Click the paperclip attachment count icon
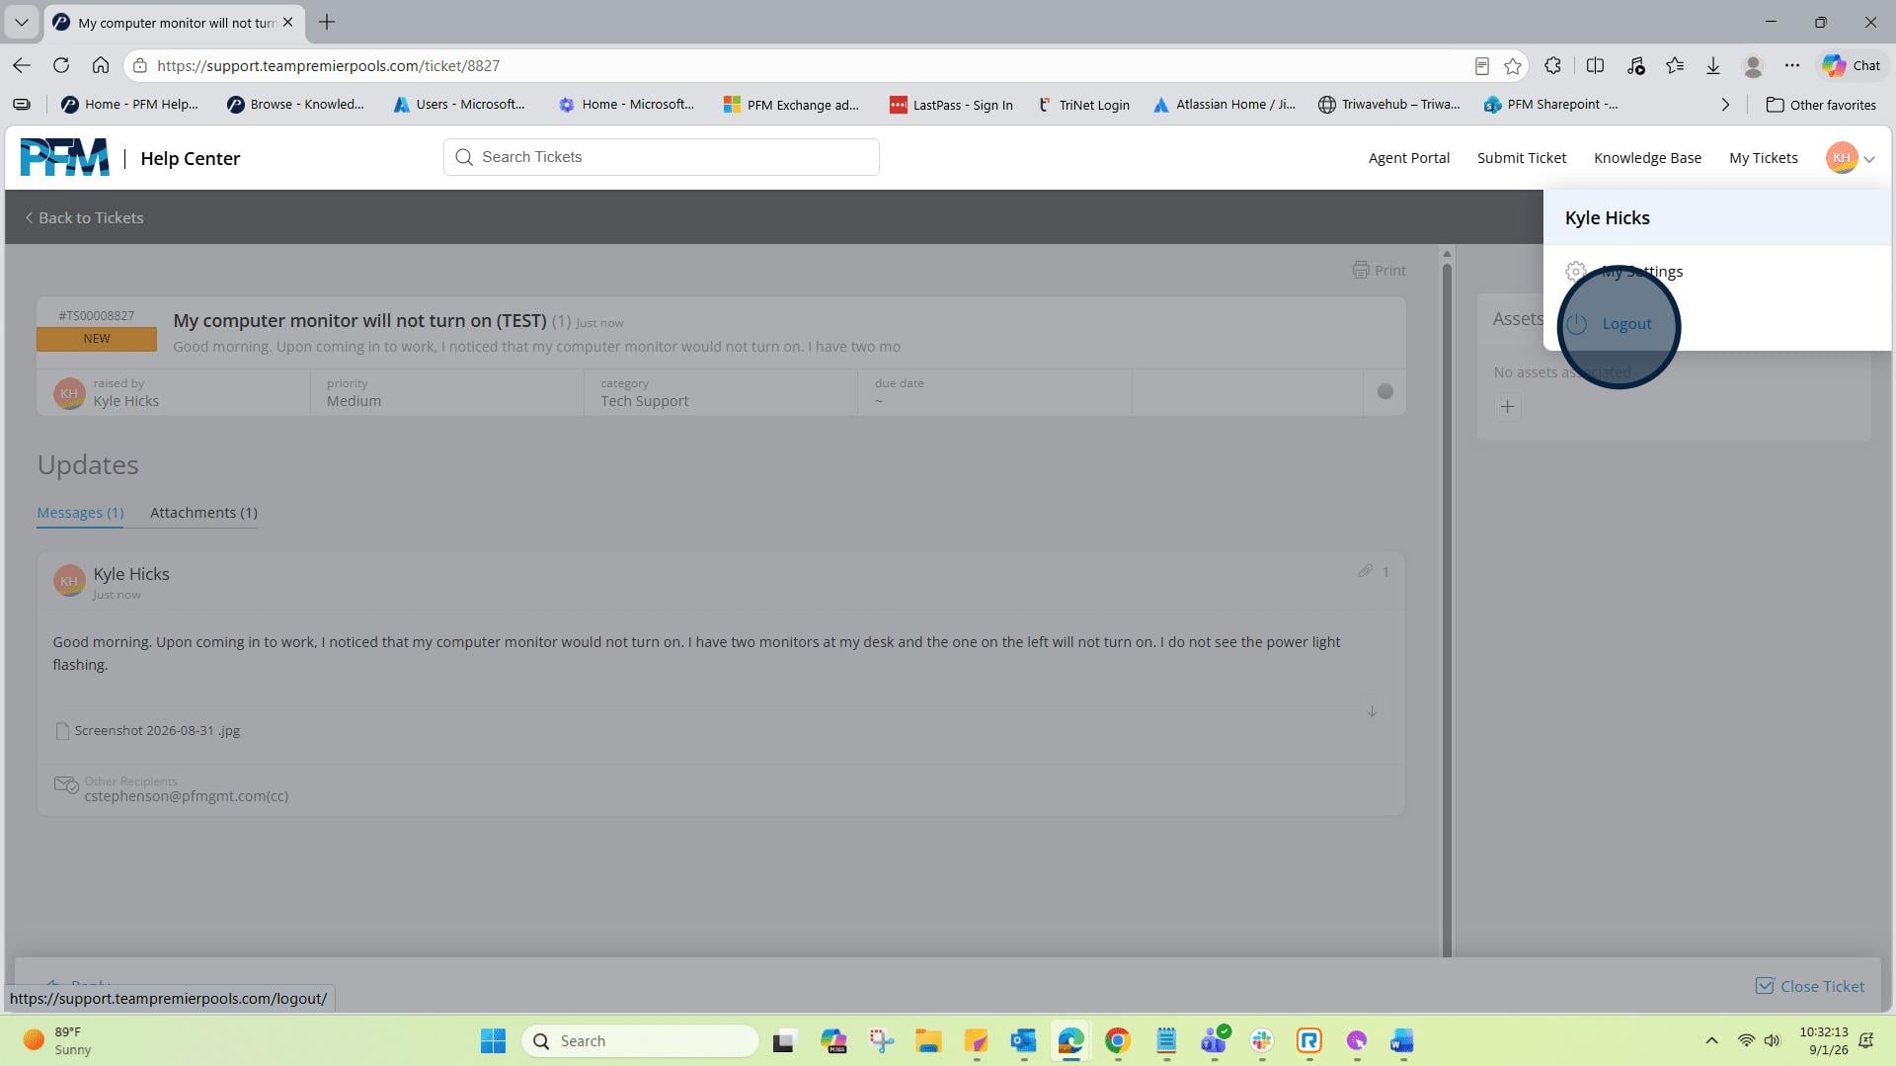 [1365, 571]
